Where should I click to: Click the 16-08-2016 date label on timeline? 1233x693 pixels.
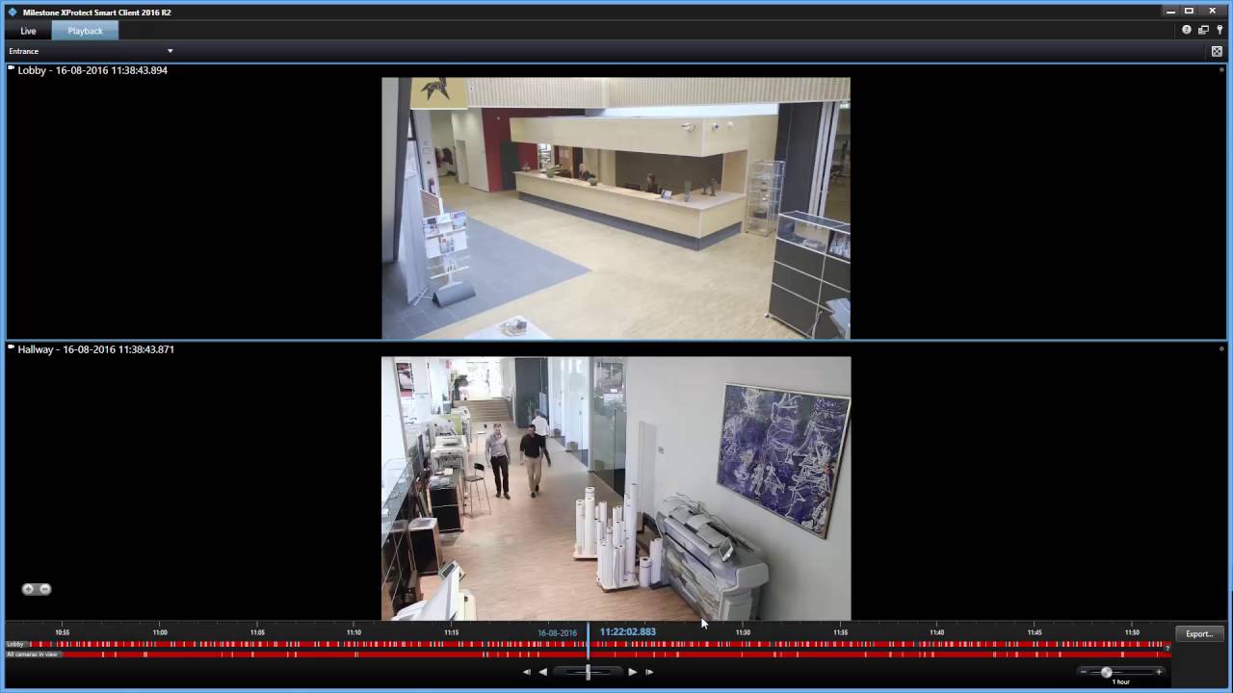(557, 633)
